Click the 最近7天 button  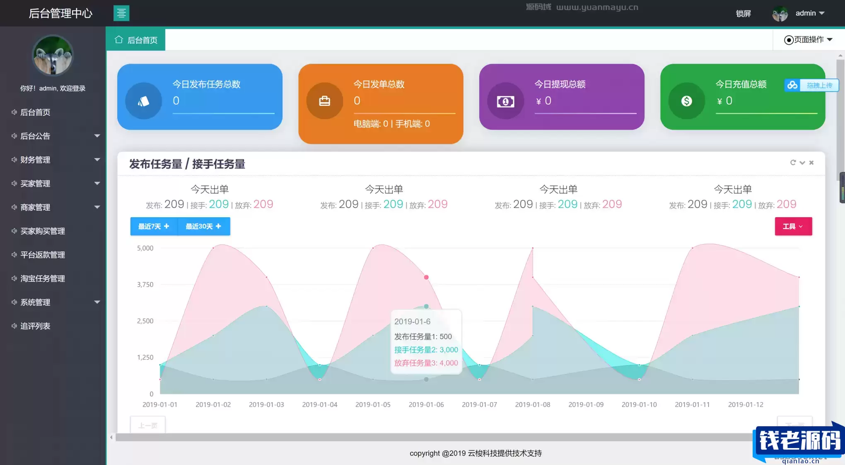(154, 226)
